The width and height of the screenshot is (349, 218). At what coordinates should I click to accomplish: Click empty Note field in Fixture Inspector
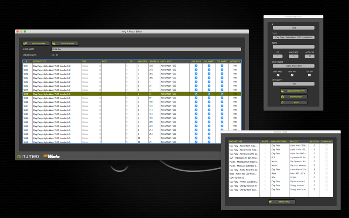point(294,47)
